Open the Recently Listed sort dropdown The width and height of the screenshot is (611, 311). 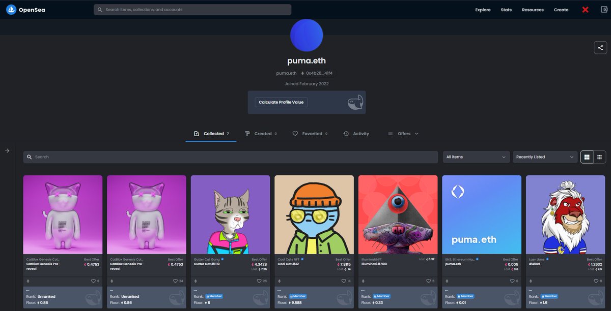pos(545,157)
